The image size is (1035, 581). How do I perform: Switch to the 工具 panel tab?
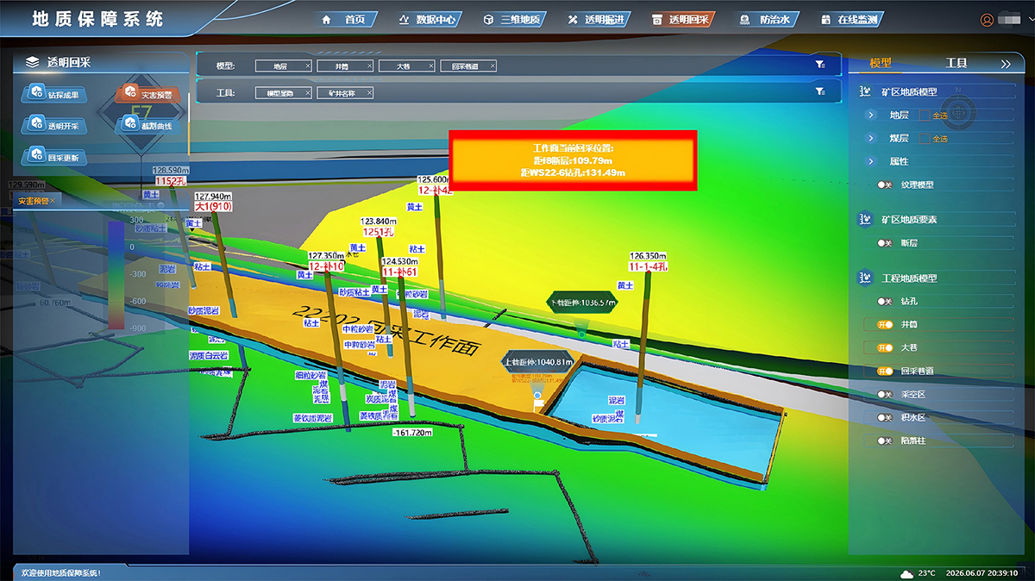956,63
